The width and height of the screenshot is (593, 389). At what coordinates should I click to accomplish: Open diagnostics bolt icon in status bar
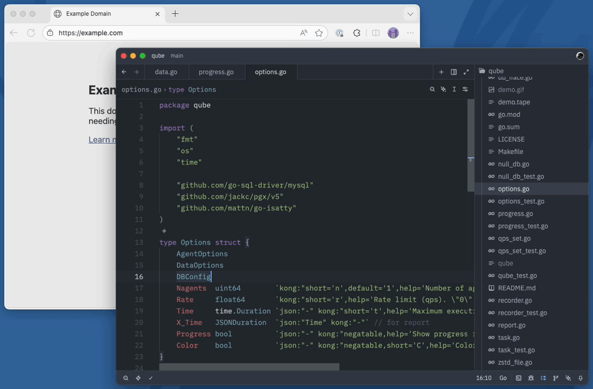[x=138, y=377]
